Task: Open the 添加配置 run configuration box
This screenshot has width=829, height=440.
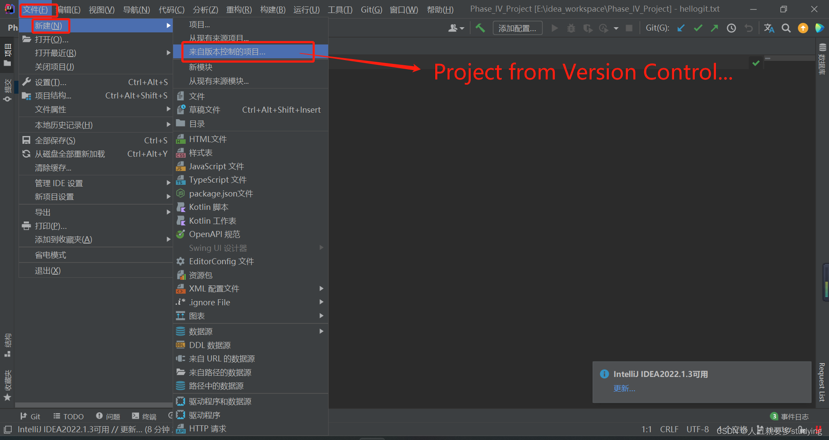Action: [x=518, y=28]
